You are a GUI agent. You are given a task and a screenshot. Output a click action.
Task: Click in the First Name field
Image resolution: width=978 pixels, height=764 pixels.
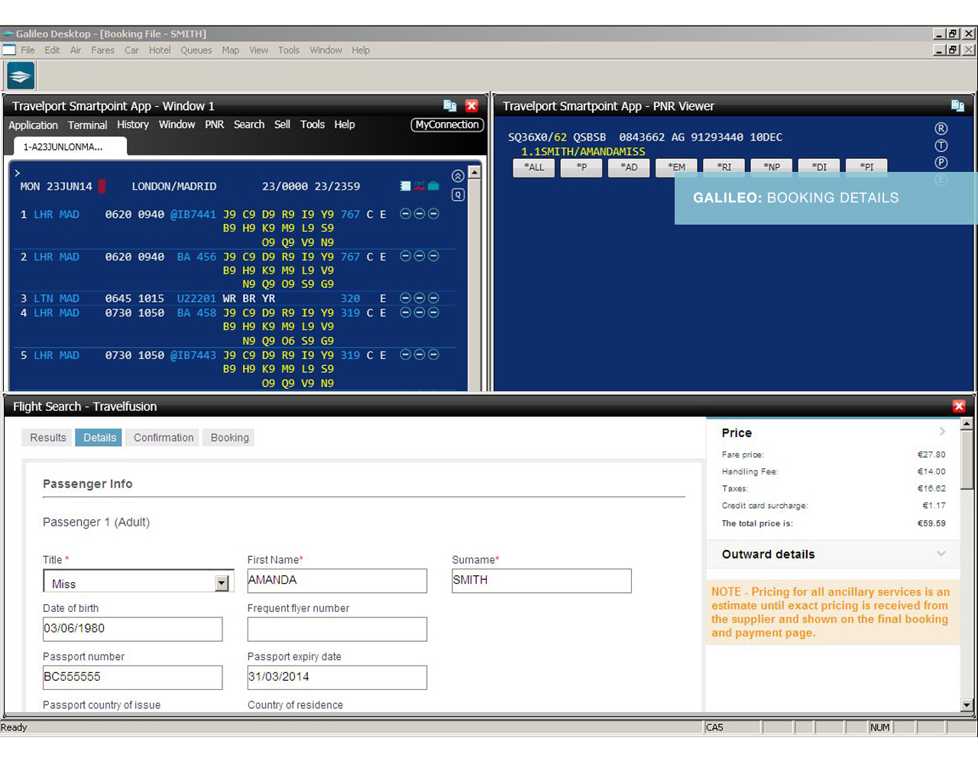pos(337,581)
